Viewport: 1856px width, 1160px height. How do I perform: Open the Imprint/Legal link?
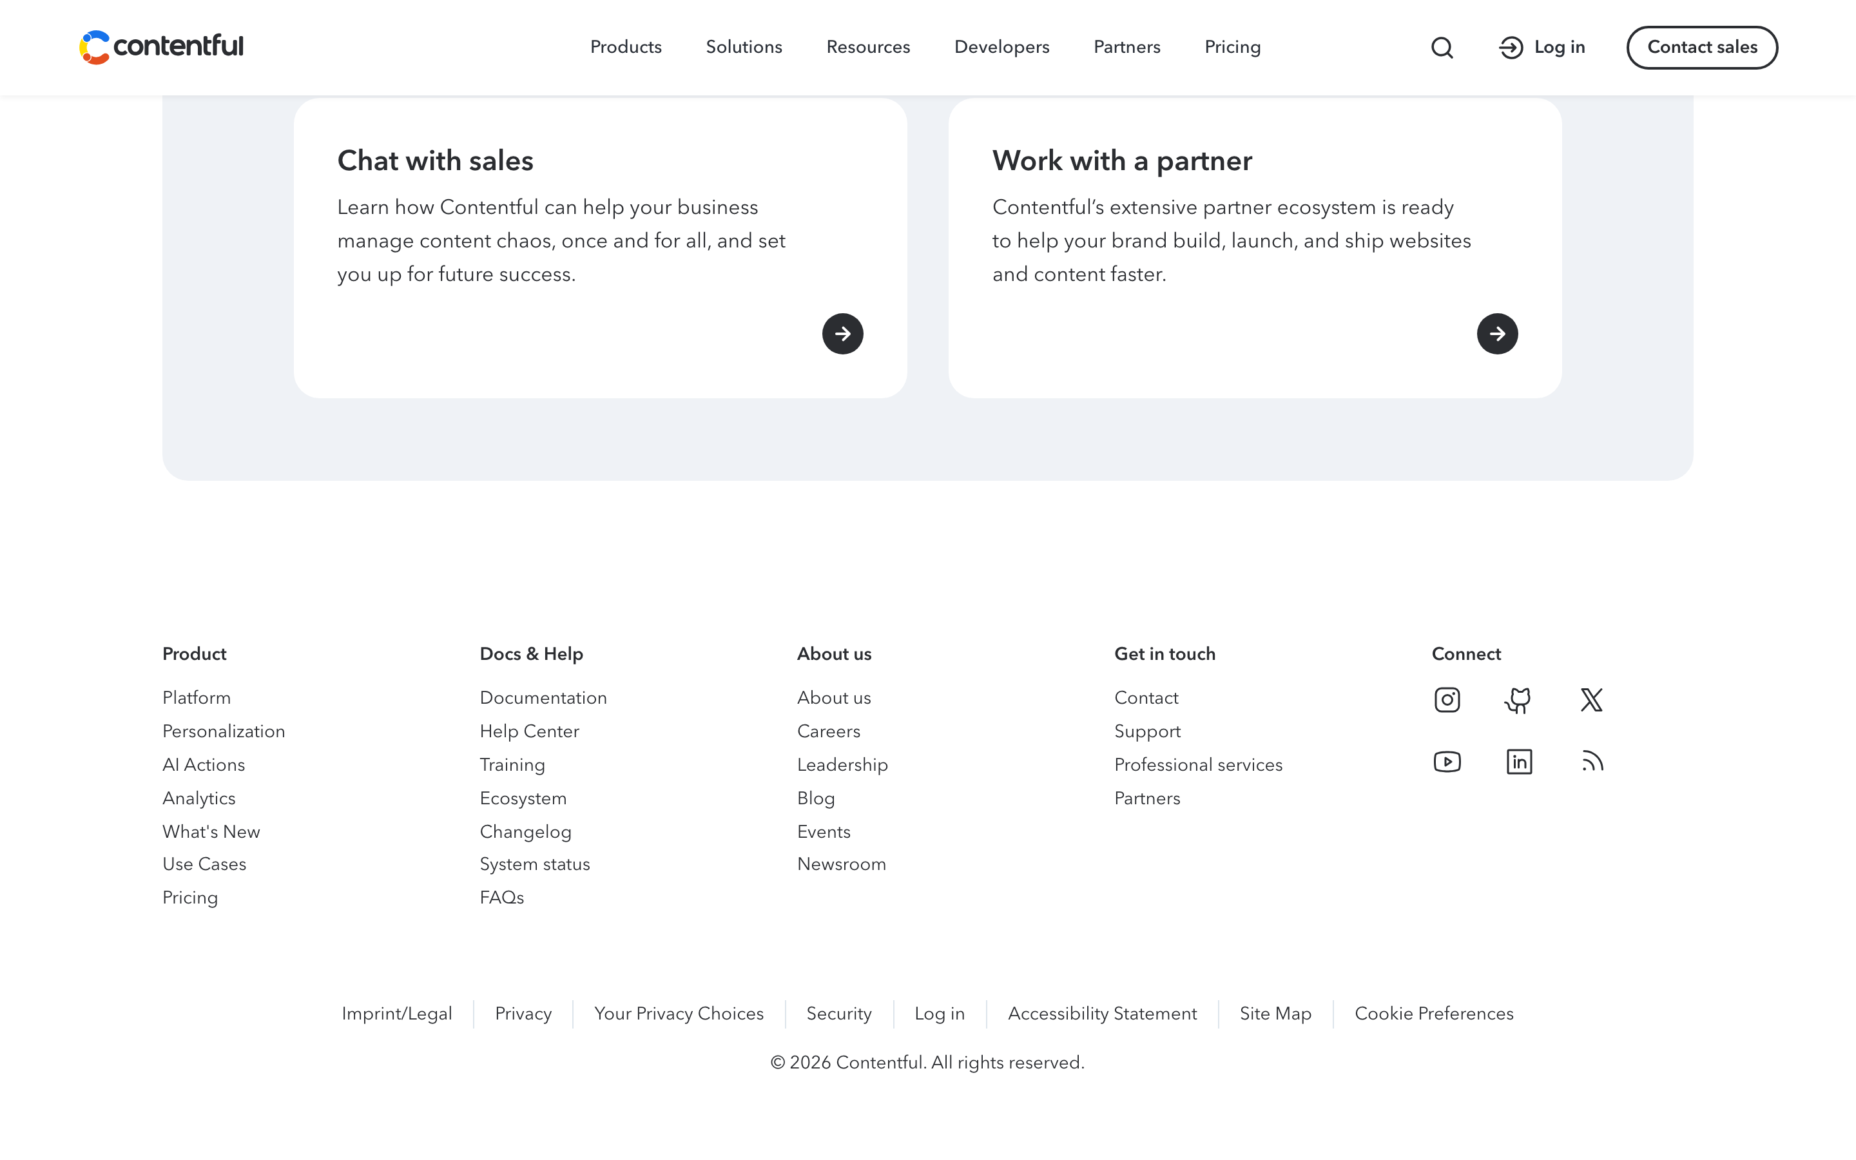[x=396, y=1014]
